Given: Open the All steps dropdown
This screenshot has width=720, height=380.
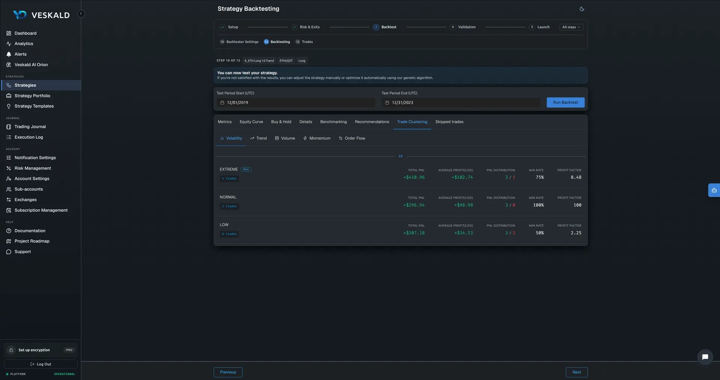Looking at the screenshot, I should [x=571, y=27].
